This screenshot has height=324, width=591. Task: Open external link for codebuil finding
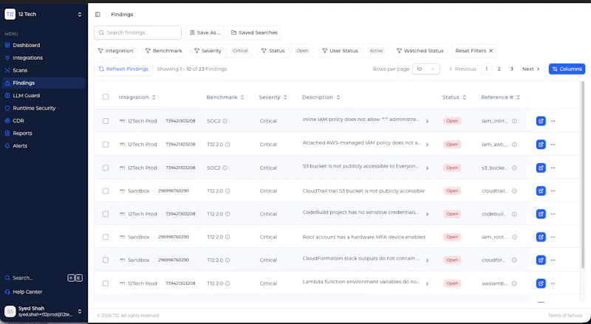[541, 214]
